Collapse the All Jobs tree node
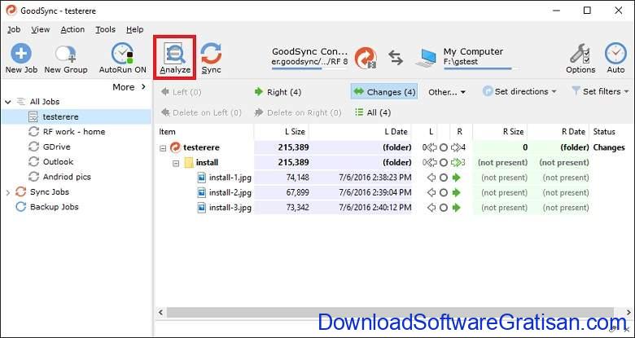Image resolution: width=635 pixels, height=338 pixels. point(7,102)
